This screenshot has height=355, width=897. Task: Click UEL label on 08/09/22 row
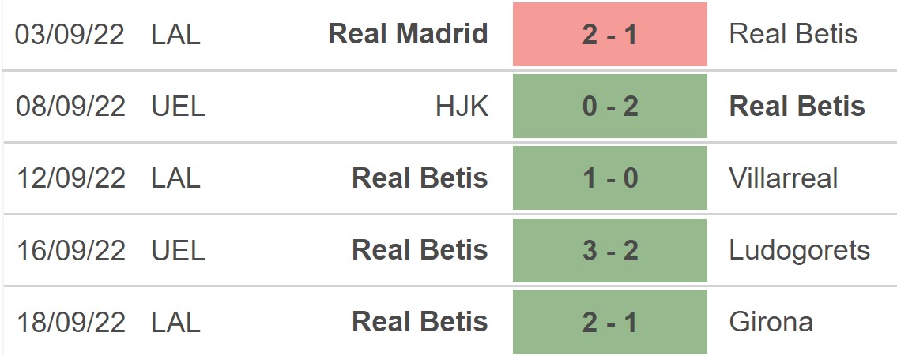(178, 106)
